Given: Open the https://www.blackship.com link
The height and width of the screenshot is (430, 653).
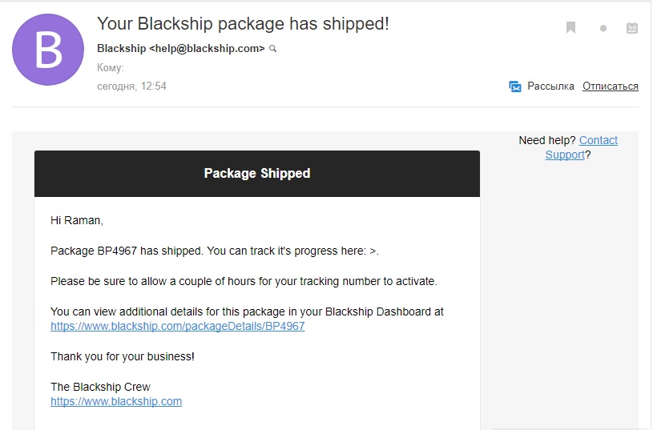Looking at the screenshot, I should click(116, 401).
